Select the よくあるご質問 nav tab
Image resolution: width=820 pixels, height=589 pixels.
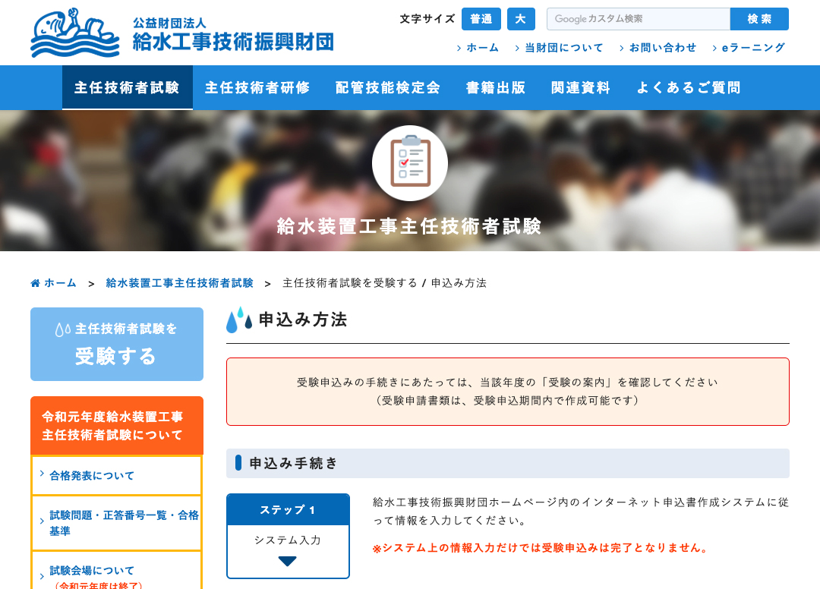(689, 88)
